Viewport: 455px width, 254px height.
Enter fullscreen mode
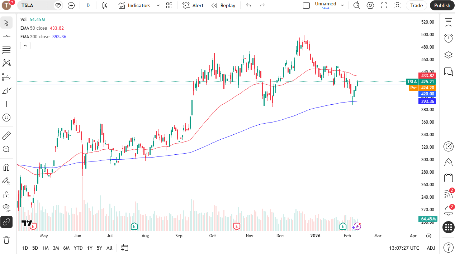click(384, 5)
